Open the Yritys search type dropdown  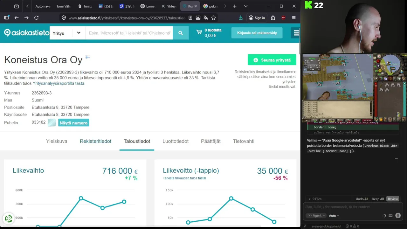(x=67, y=33)
